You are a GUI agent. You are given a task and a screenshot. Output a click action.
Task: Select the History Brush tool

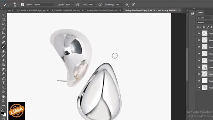(x=3, y=56)
